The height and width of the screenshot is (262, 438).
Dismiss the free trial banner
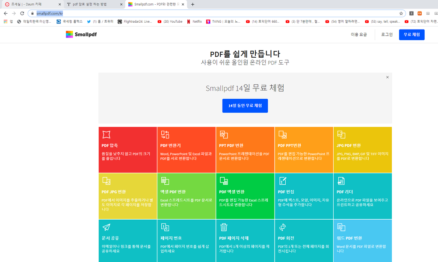tap(388, 77)
